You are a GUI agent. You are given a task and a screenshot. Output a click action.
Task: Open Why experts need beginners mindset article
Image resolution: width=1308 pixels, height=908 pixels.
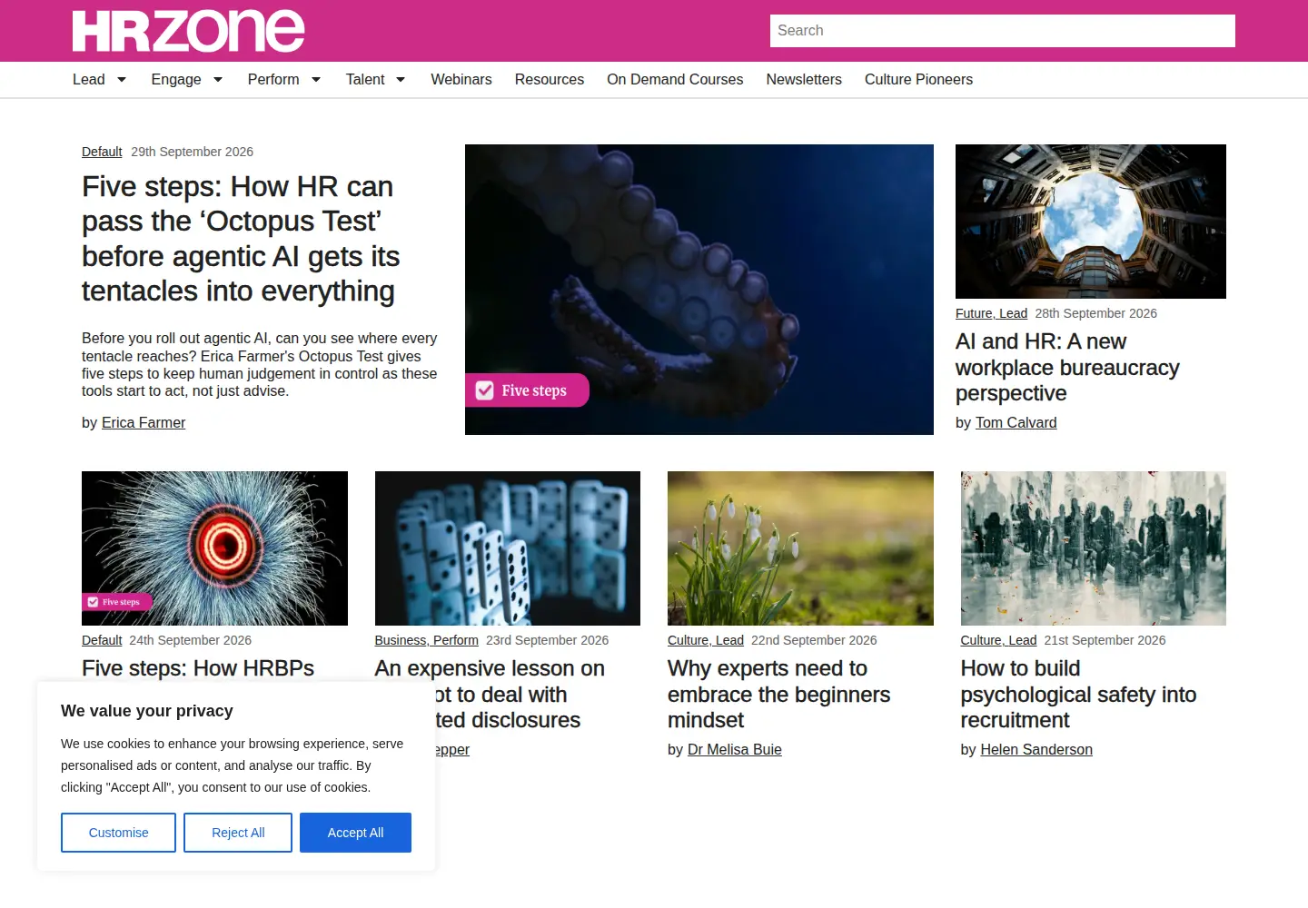click(x=778, y=695)
